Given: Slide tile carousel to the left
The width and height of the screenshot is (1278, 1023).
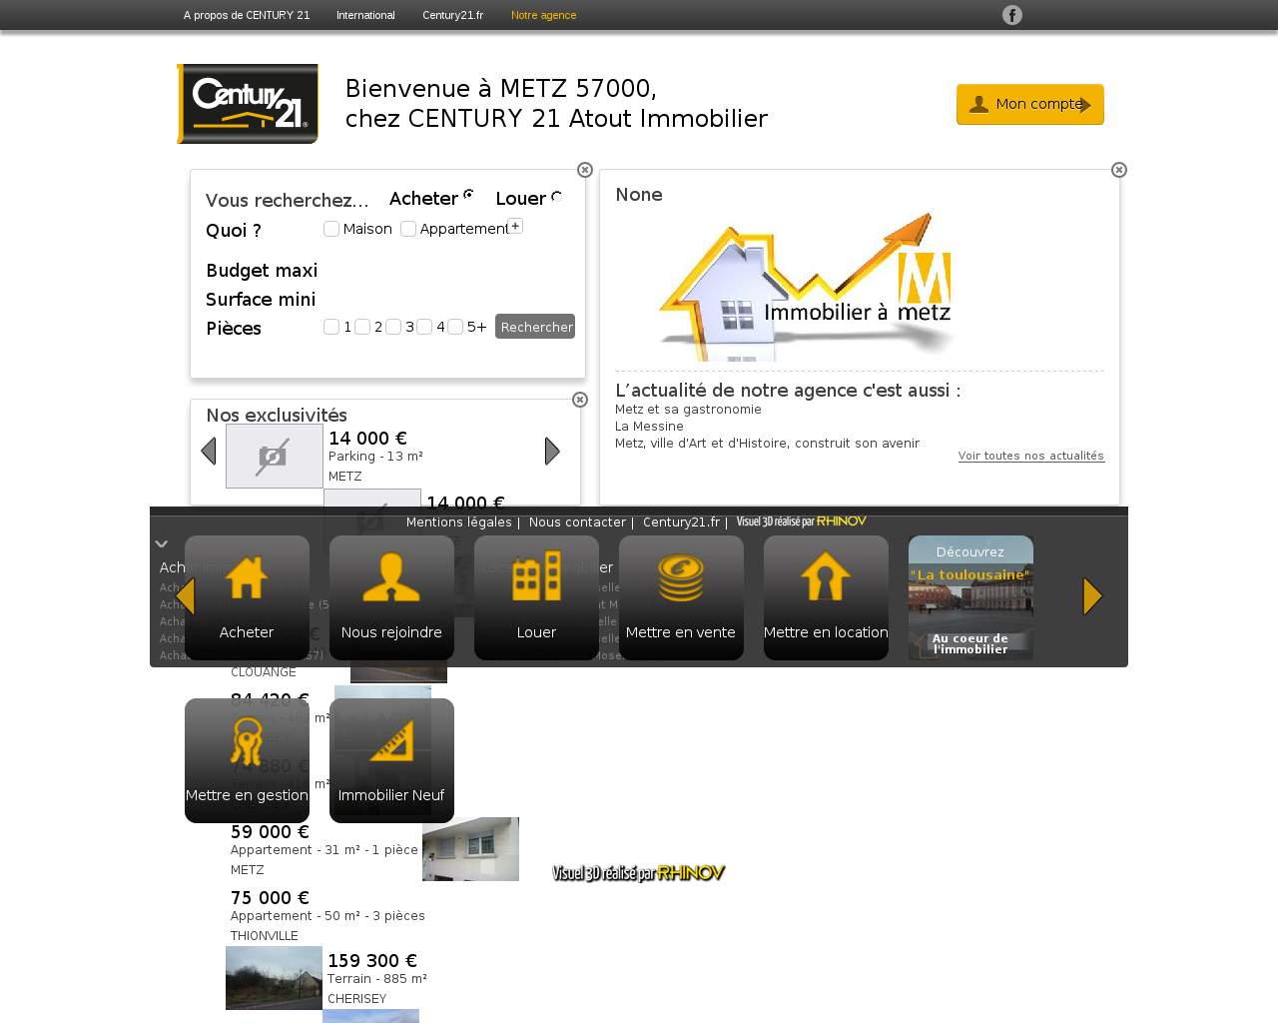Looking at the screenshot, I should [185, 596].
